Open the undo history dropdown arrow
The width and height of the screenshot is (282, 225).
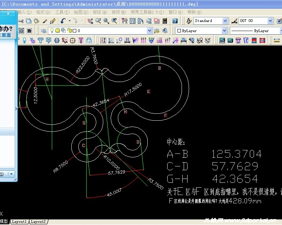click(x=70, y=21)
